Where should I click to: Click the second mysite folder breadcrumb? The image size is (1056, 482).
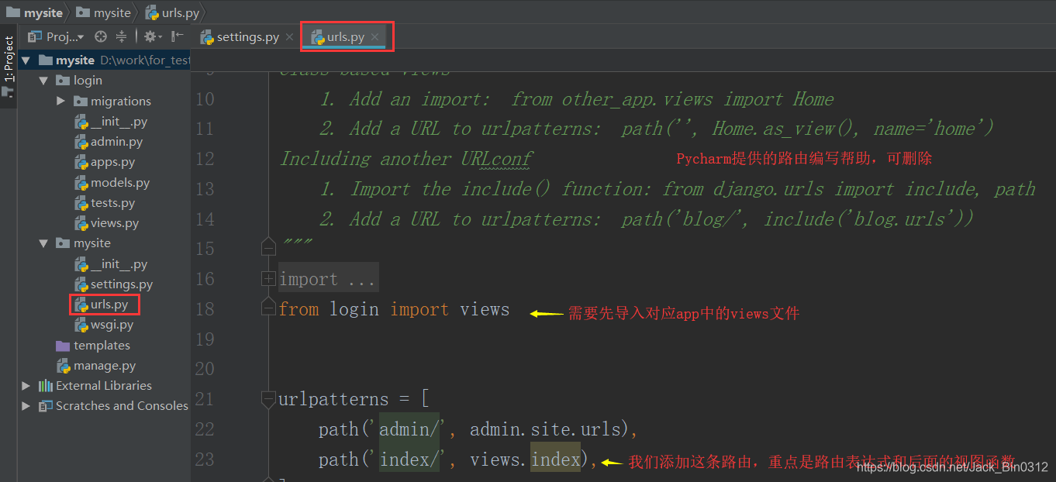pos(104,12)
